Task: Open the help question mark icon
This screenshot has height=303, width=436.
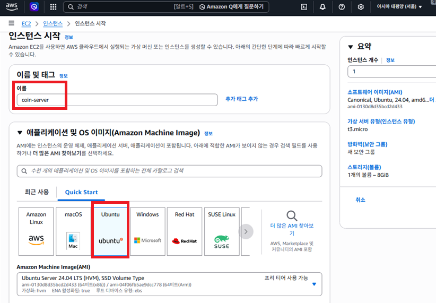Action: click(342, 7)
